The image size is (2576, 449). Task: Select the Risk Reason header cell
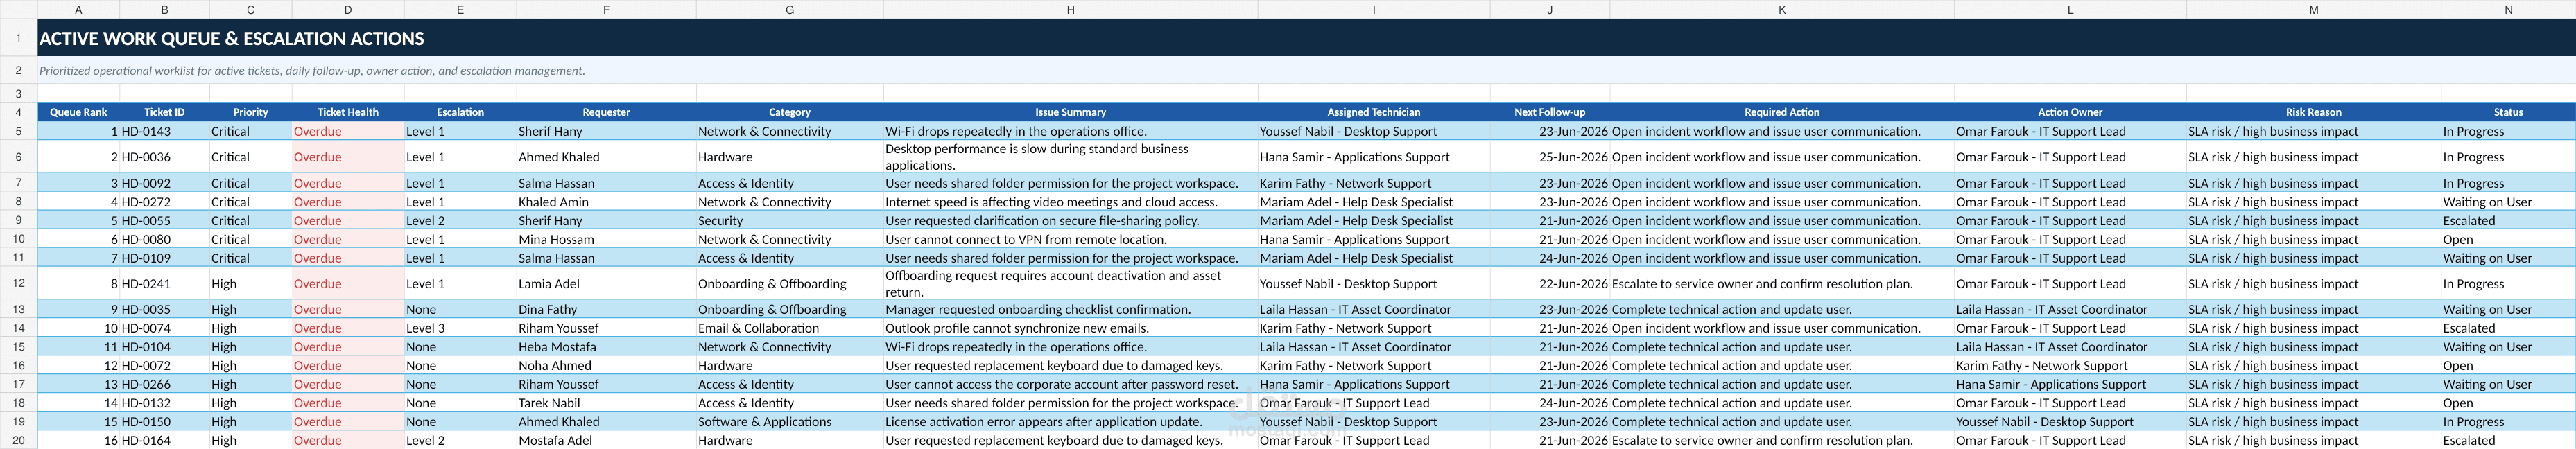(2313, 112)
